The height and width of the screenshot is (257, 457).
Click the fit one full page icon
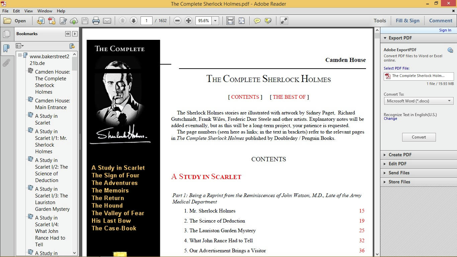click(242, 21)
